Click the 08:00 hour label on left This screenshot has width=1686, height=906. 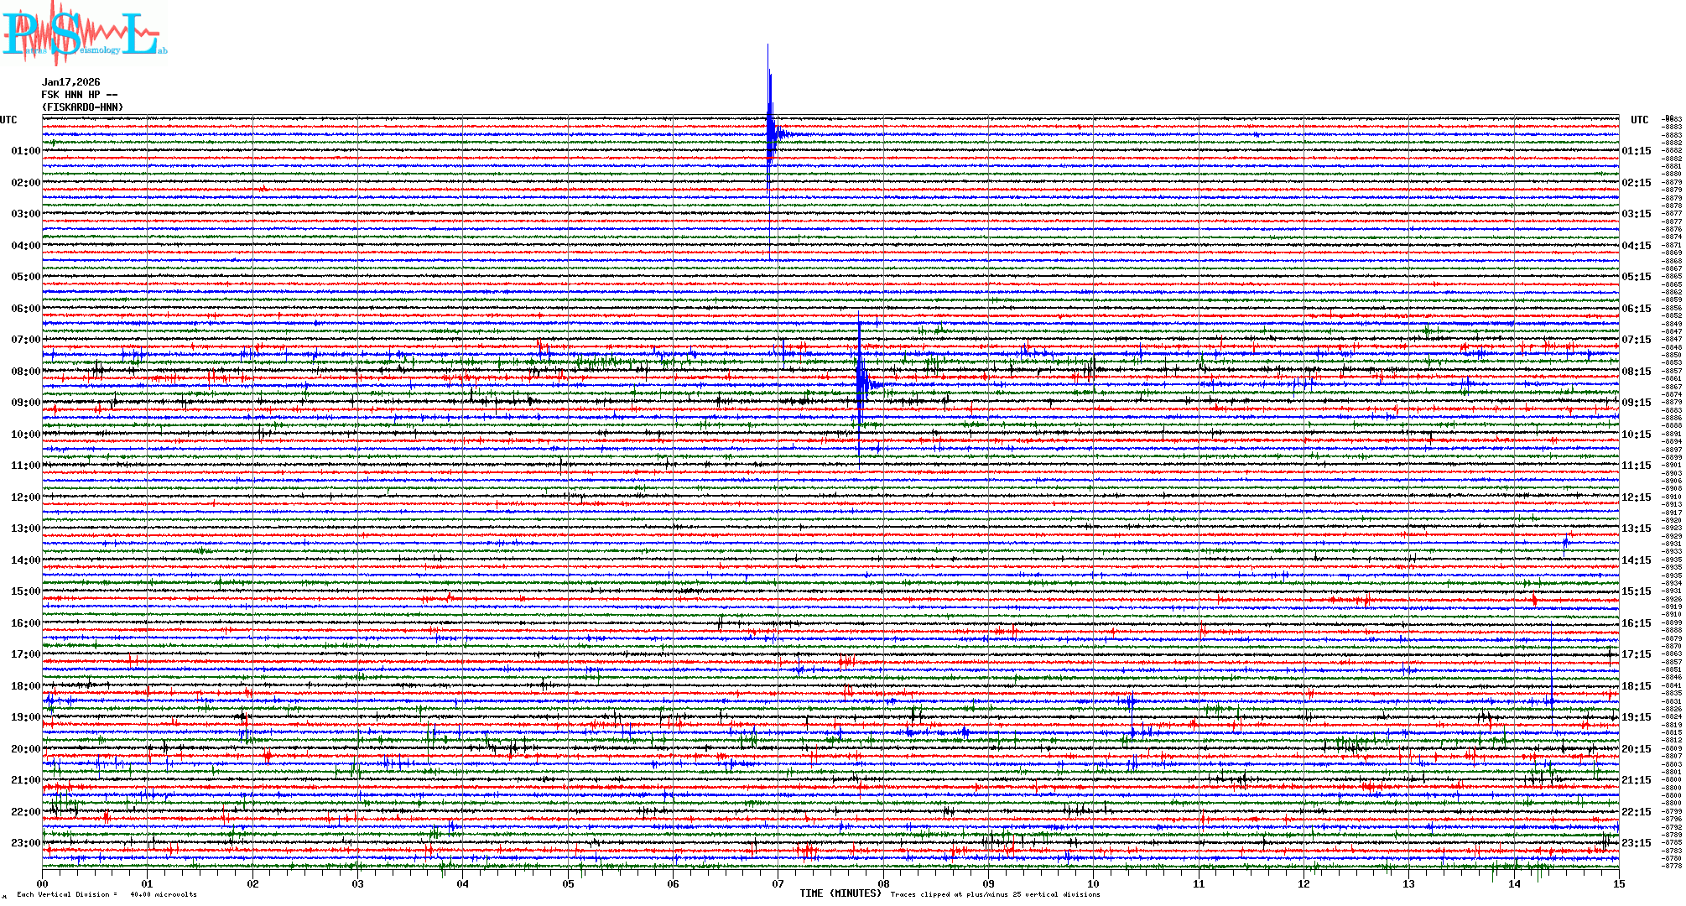click(25, 372)
